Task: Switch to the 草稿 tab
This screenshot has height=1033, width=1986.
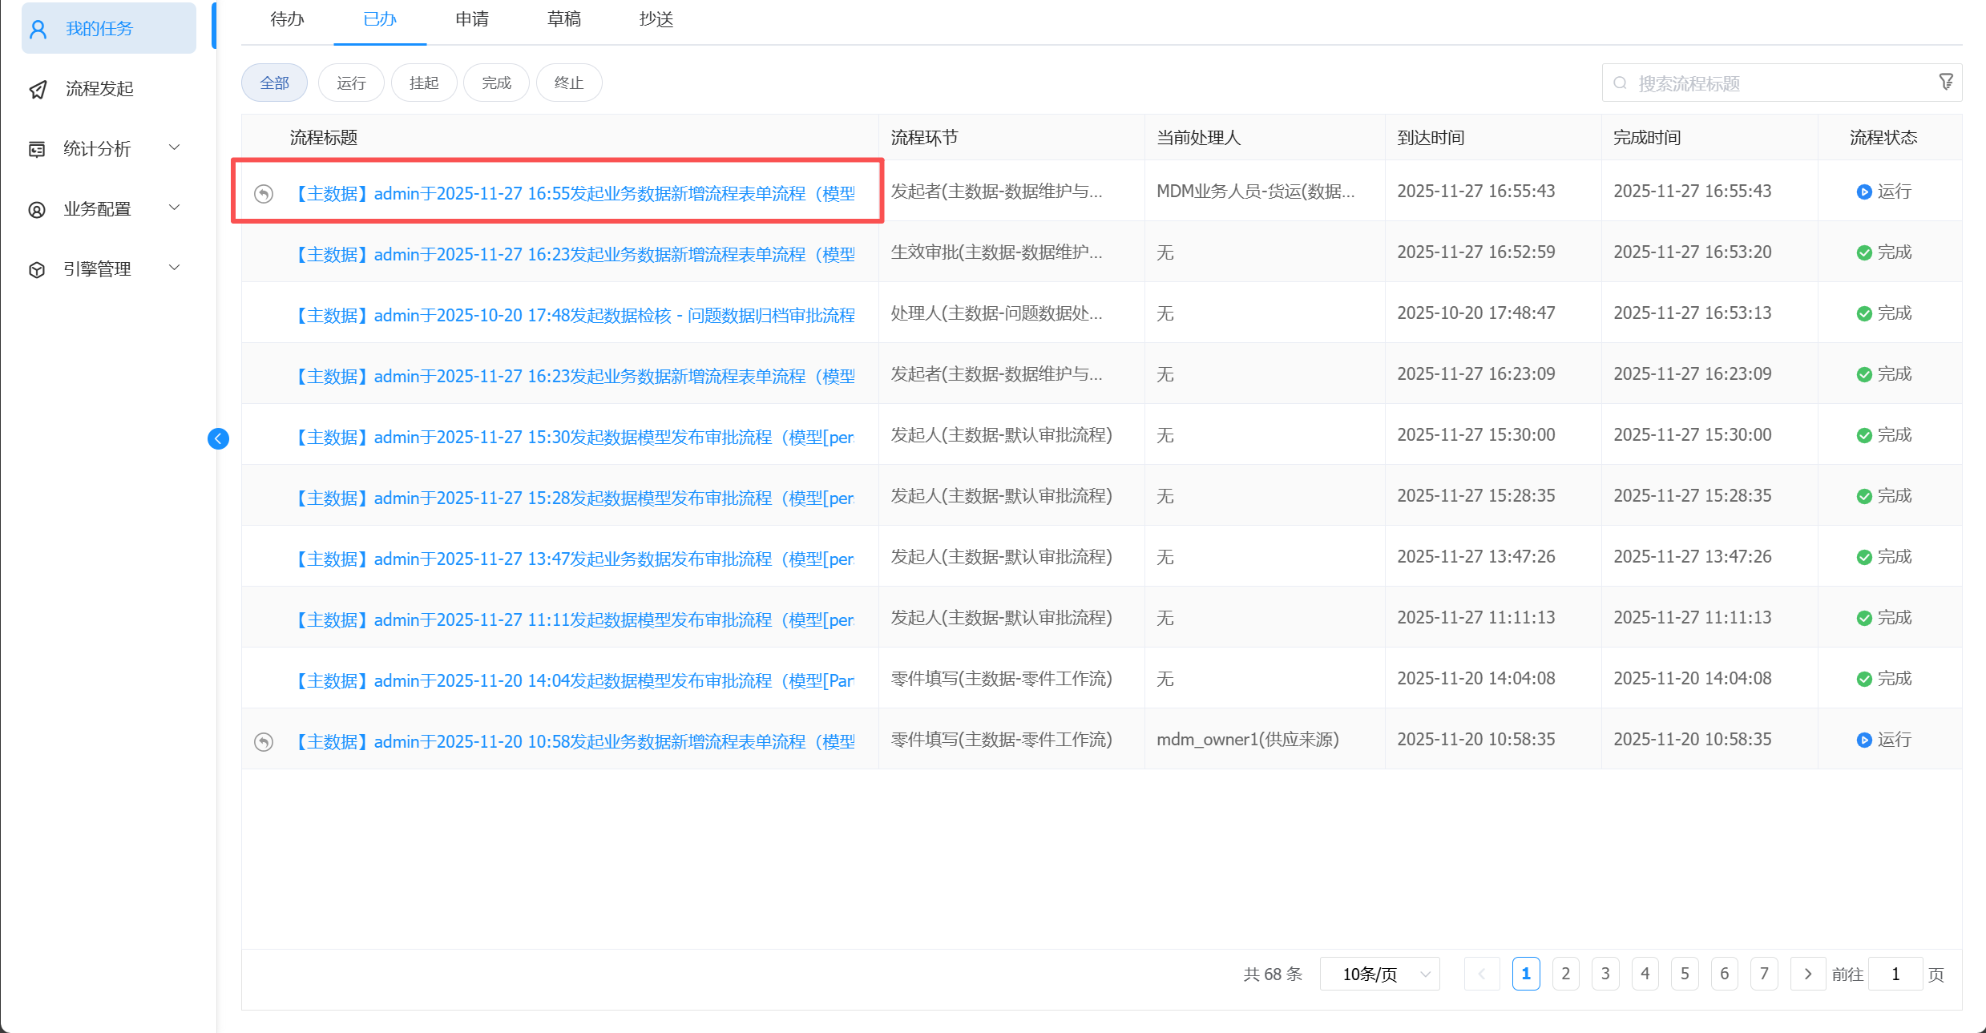Action: pyautogui.click(x=563, y=19)
